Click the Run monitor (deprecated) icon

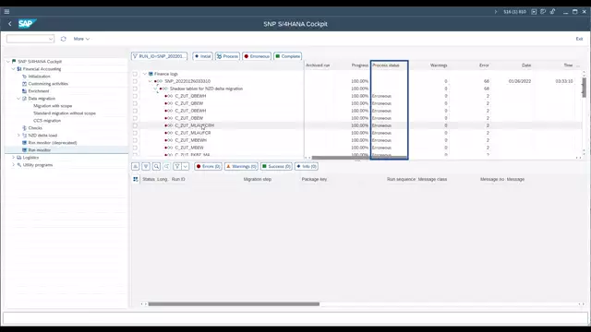[25, 143]
